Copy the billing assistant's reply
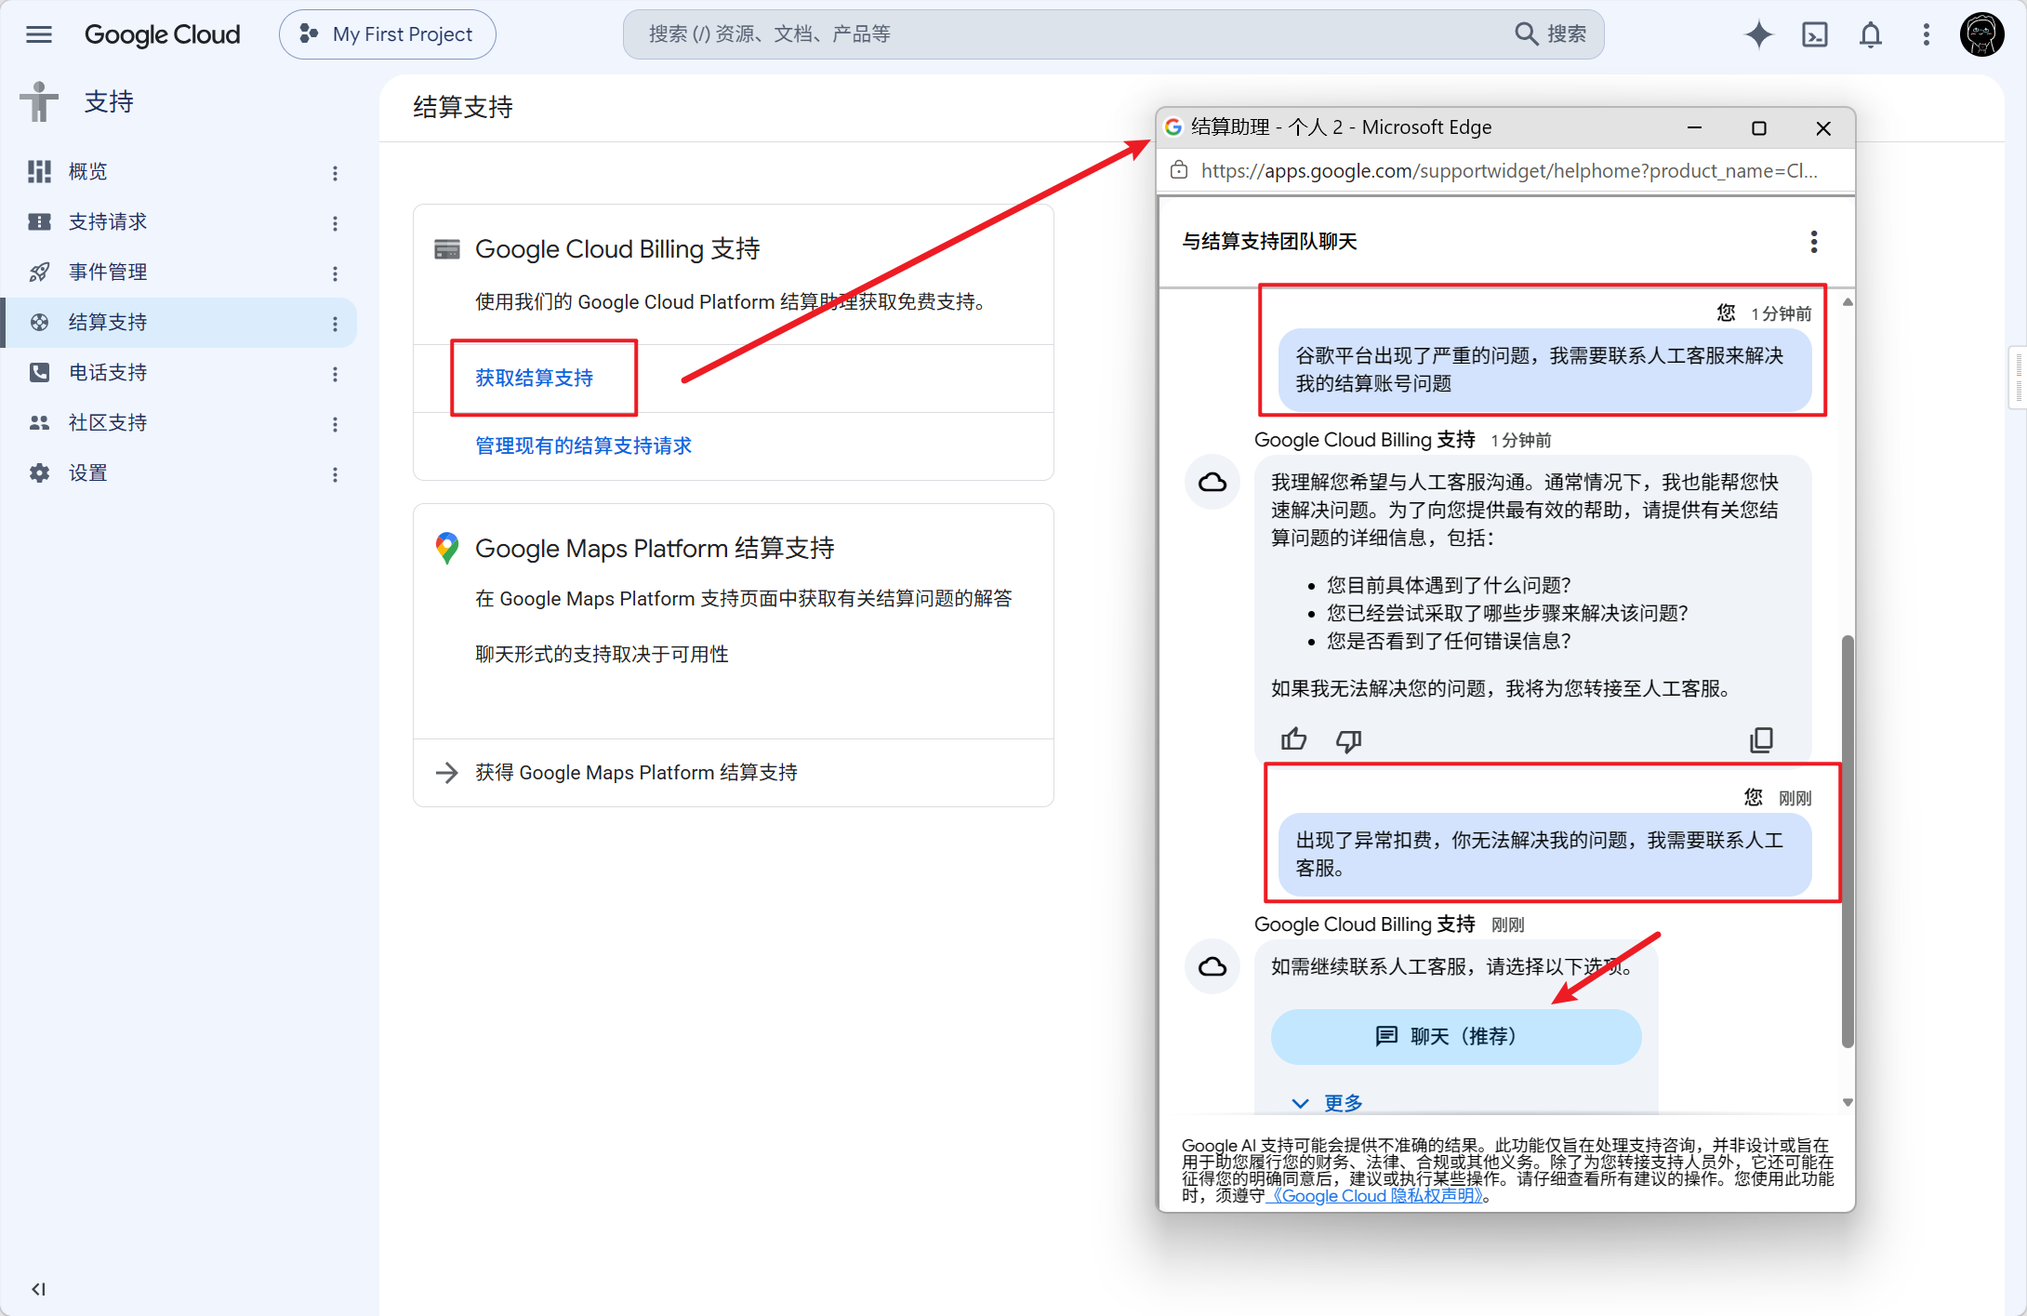Image resolution: width=2027 pixels, height=1316 pixels. 1761,739
